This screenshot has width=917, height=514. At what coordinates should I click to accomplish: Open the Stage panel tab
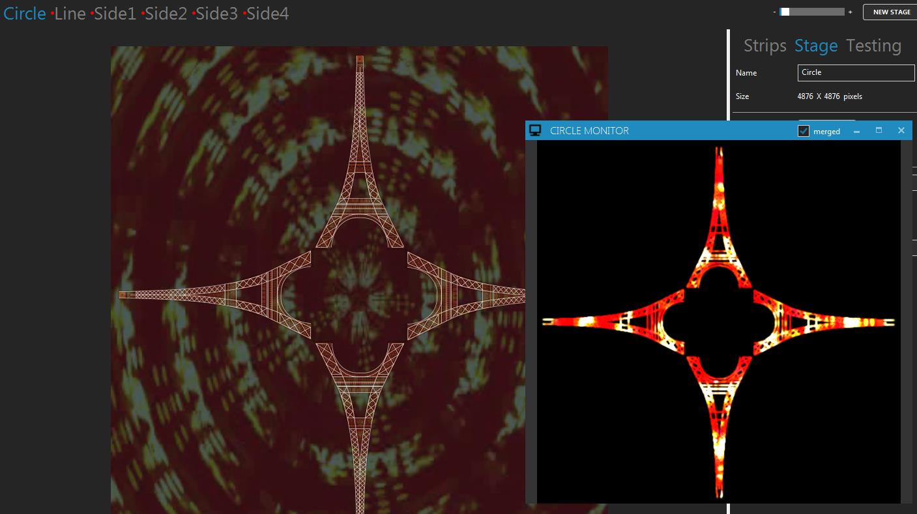pyautogui.click(x=816, y=46)
